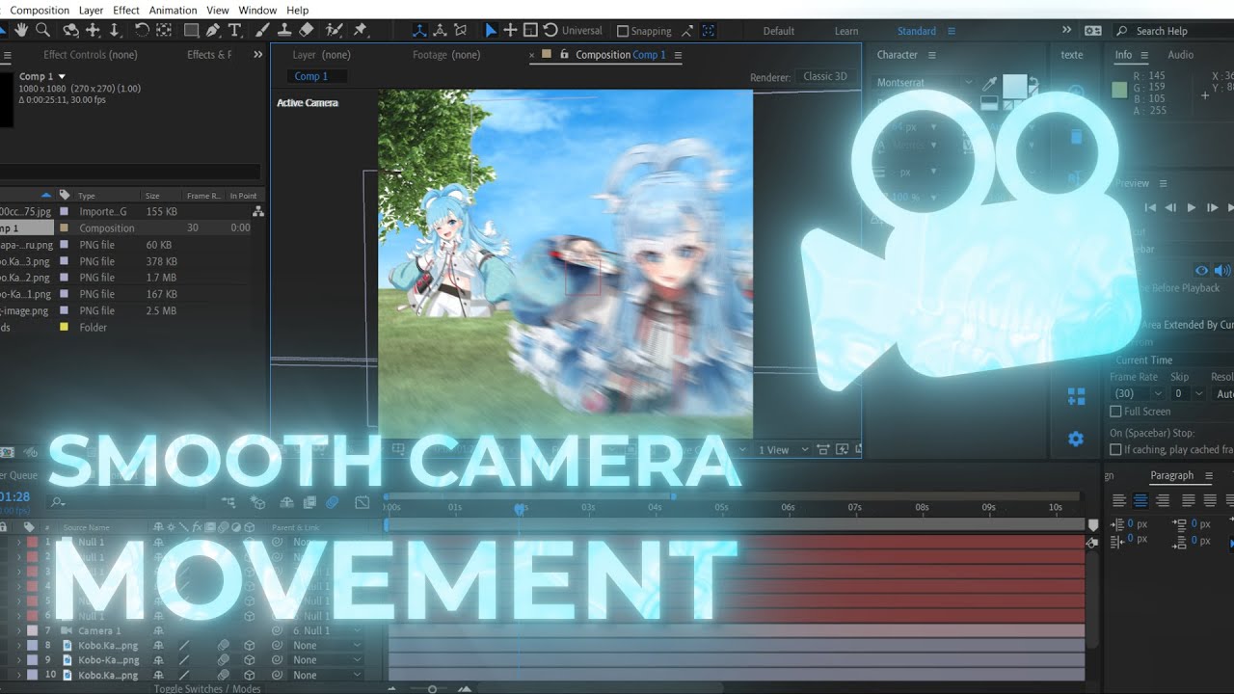Viewport: 1234px width, 694px height.
Task: Expand layer 10 Kobo.Ka png twirl arrow
Action: coord(17,675)
